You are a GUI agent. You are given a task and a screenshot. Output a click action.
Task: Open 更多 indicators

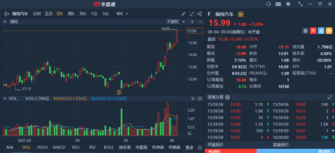190,147
